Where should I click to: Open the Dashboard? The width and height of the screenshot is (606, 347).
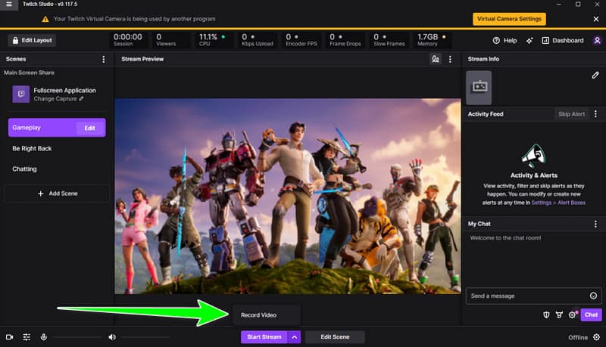(x=563, y=41)
